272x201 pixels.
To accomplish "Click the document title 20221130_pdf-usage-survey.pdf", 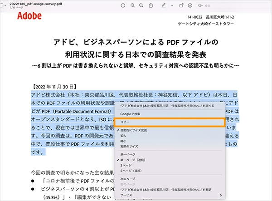I will pos(36,4).
